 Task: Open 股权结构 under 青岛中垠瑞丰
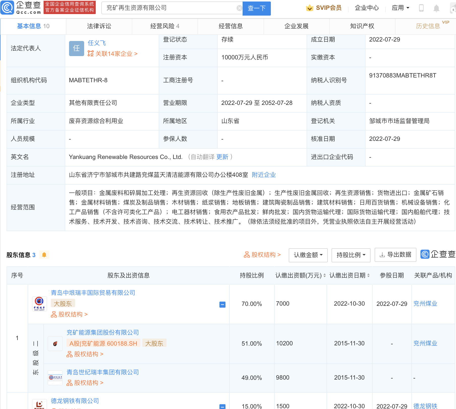(x=69, y=314)
